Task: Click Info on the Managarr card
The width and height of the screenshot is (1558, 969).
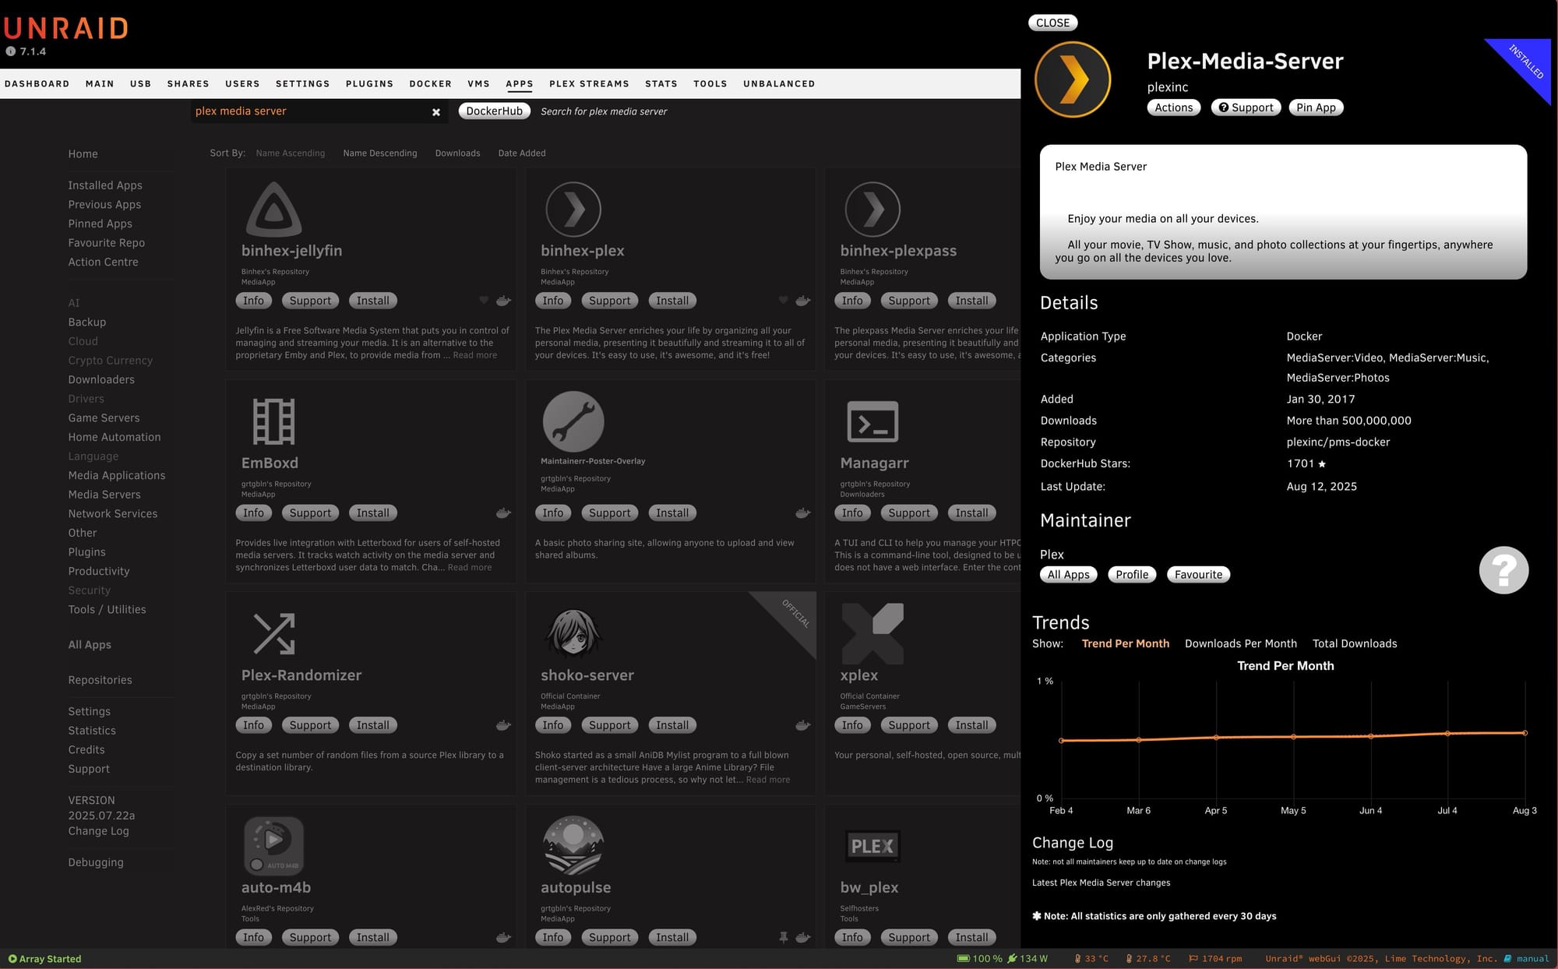Action: (x=851, y=513)
